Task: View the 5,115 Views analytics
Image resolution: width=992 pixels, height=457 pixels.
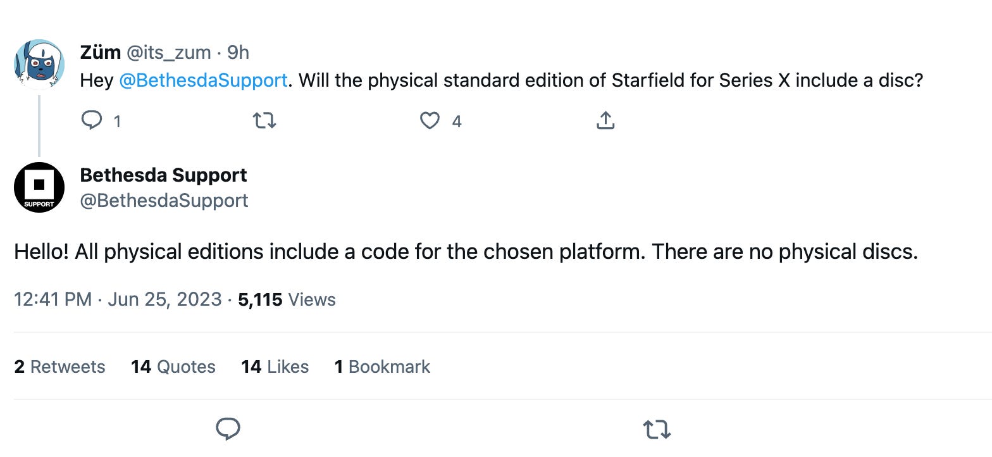Action: [x=287, y=299]
